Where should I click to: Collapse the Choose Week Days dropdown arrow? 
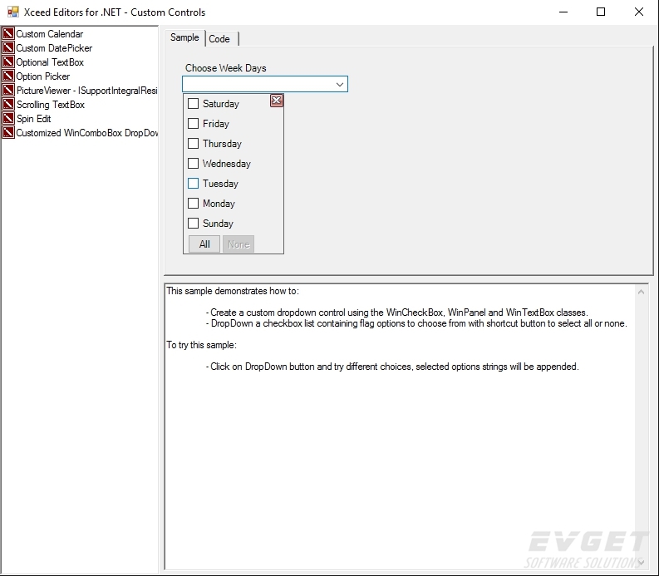340,85
